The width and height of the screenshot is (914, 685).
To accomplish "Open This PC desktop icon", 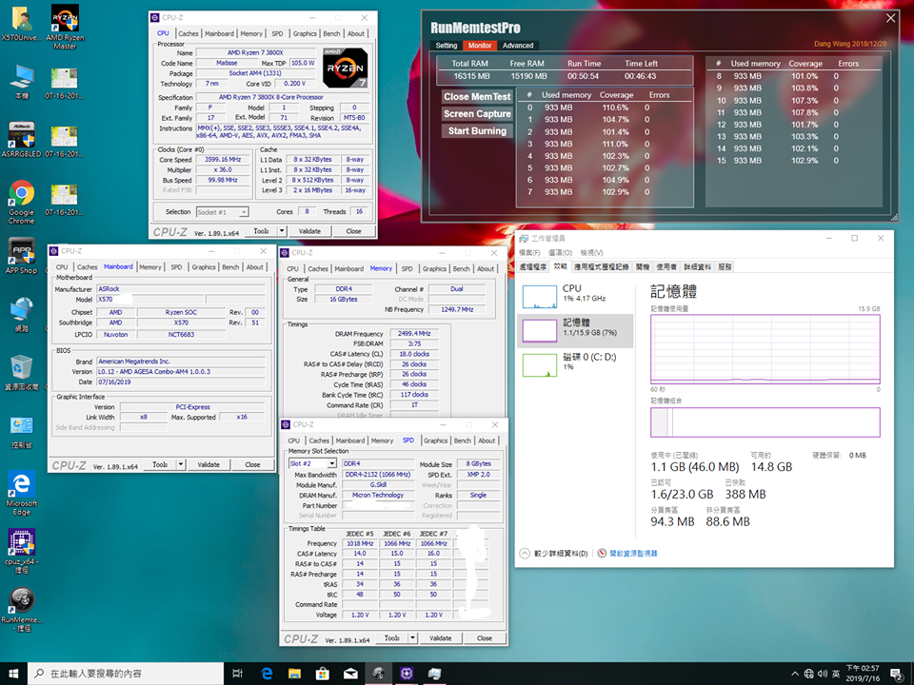I will (22, 82).
